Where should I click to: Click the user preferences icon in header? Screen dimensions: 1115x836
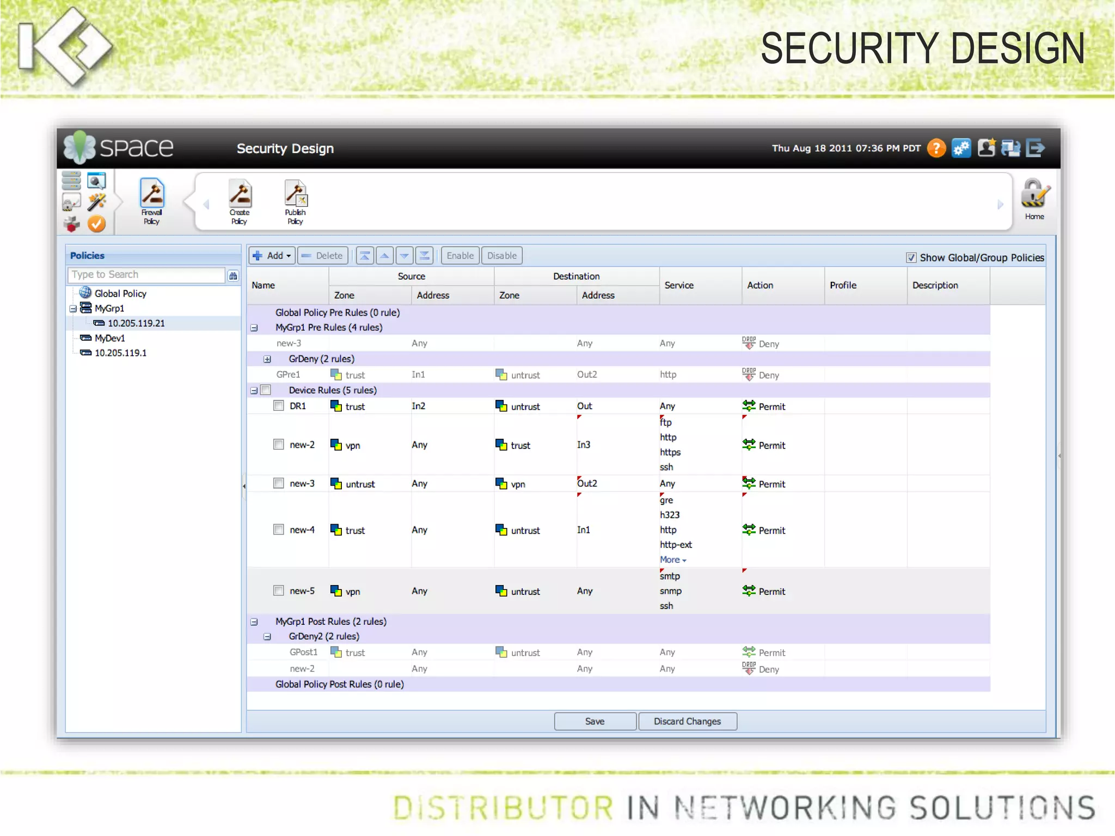point(986,148)
